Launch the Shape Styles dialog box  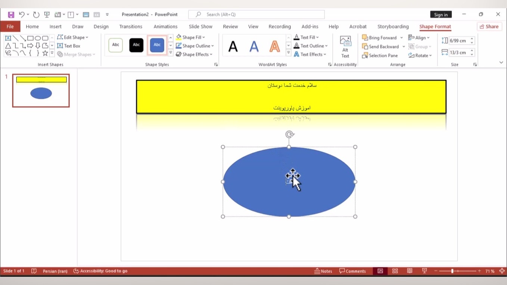coord(216,65)
